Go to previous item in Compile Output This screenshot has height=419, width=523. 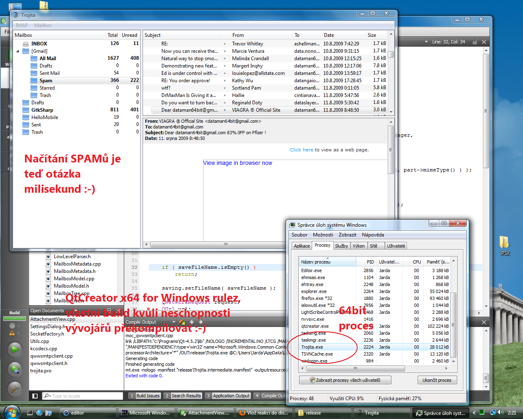(192, 322)
